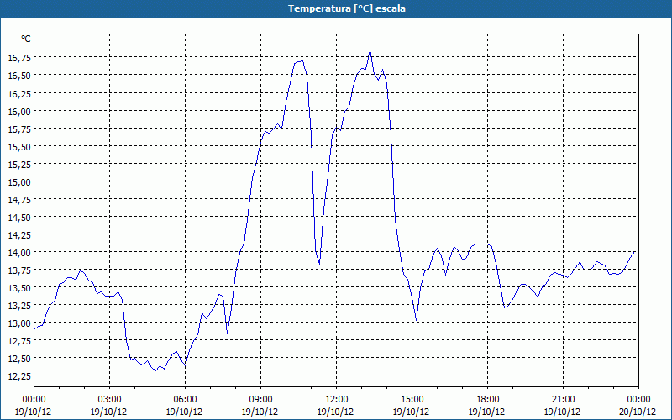Click the 00:00 time label dated 19/10/12
Image resolution: width=672 pixels, height=420 pixels.
point(34,400)
